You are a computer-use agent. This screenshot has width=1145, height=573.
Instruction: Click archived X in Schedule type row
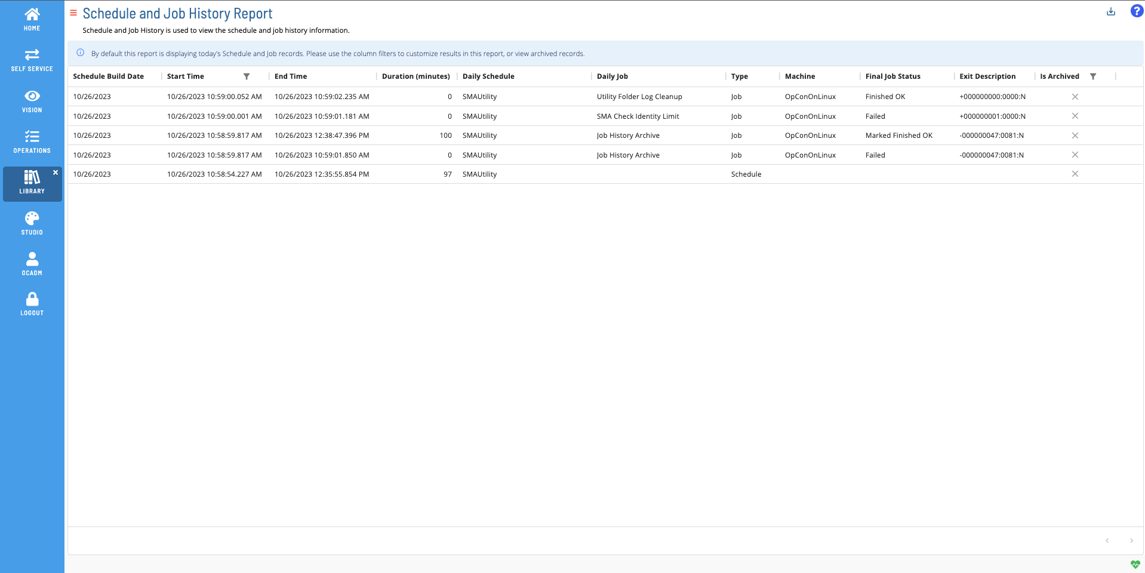point(1075,174)
